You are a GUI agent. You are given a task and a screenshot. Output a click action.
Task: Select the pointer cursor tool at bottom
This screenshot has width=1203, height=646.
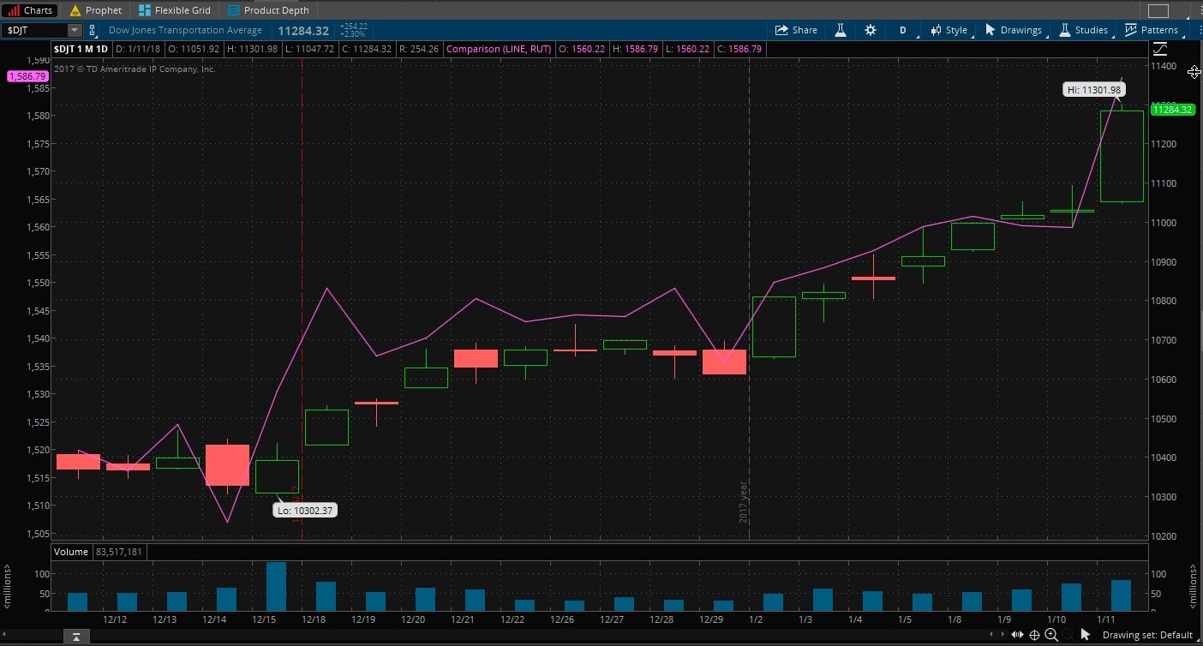pyautogui.click(x=1086, y=635)
